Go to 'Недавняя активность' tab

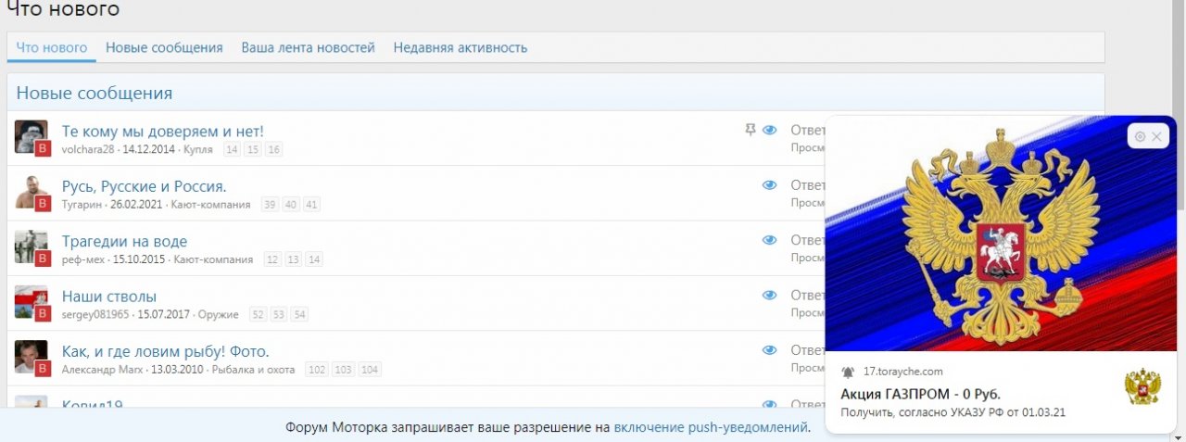pyautogui.click(x=460, y=47)
